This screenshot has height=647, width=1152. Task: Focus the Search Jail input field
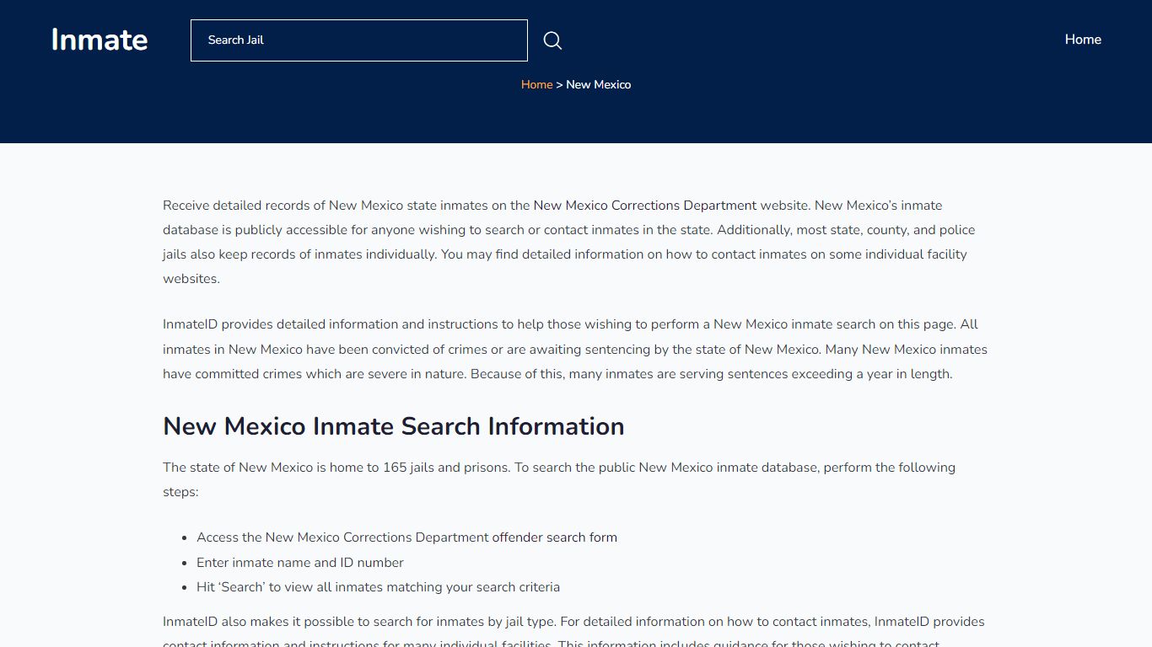click(x=359, y=40)
